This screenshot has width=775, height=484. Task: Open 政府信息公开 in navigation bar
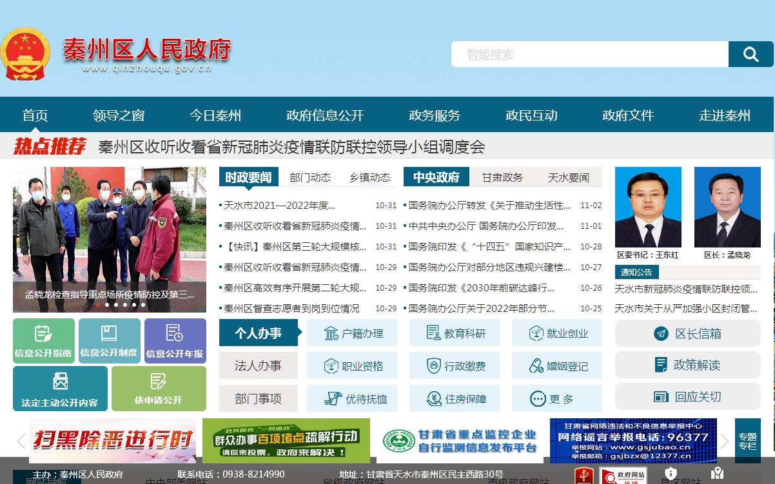[x=325, y=115]
